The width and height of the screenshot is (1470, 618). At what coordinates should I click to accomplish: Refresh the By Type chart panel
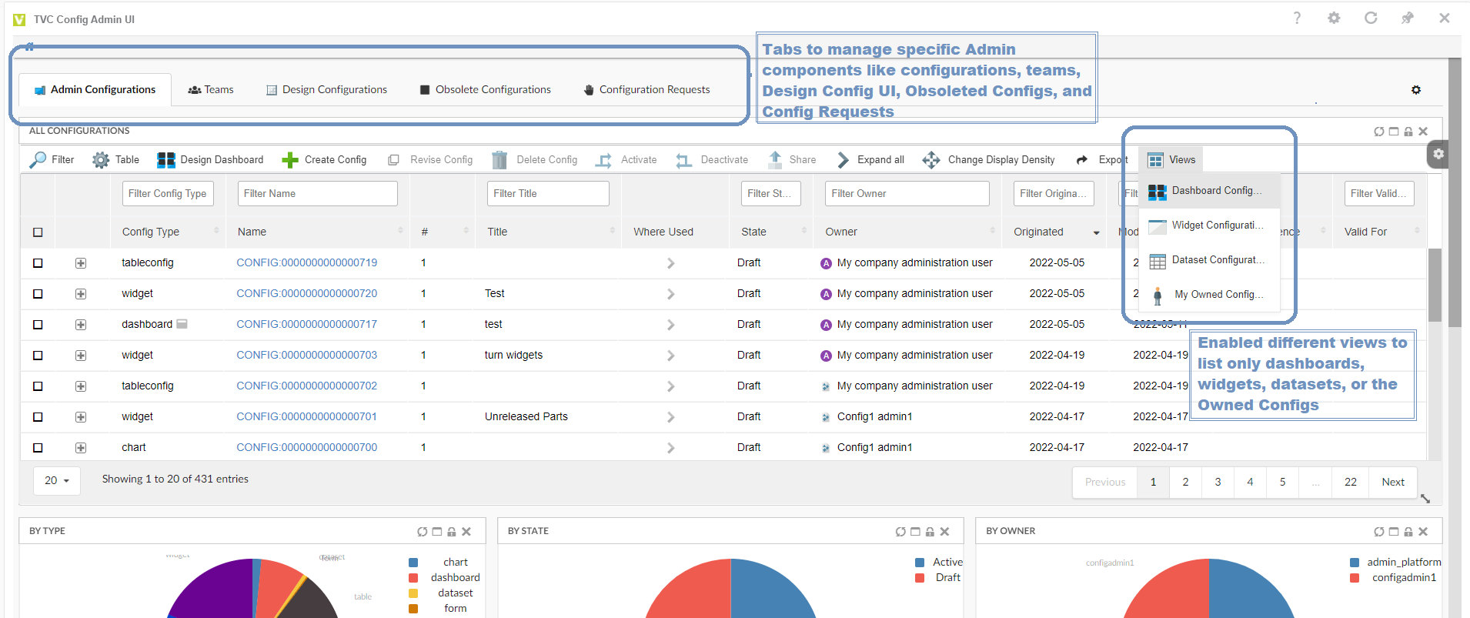(422, 532)
